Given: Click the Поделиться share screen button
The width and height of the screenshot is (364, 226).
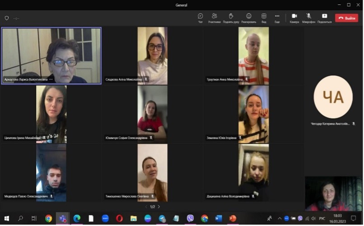Looking at the screenshot, I should (x=325, y=18).
